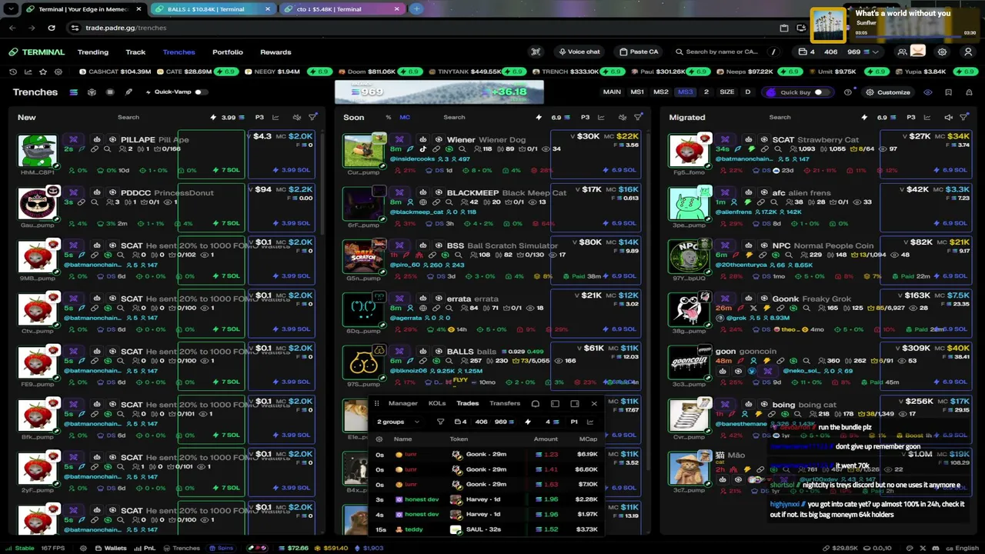Click the bookmark icon next to Customize

[x=948, y=92]
